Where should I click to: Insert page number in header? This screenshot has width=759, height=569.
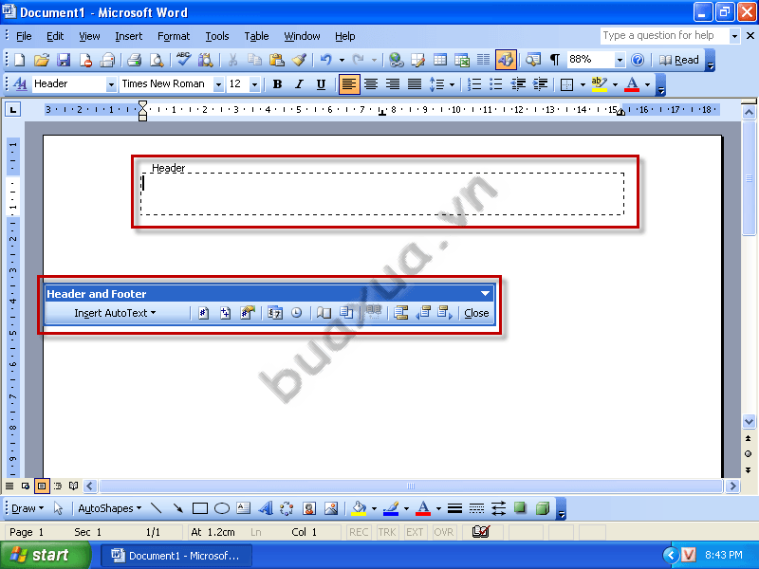(x=203, y=313)
